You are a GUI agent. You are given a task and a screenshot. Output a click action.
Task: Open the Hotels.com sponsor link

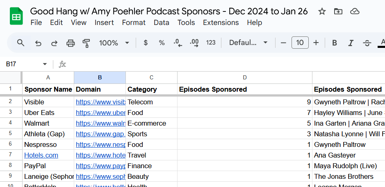point(41,155)
